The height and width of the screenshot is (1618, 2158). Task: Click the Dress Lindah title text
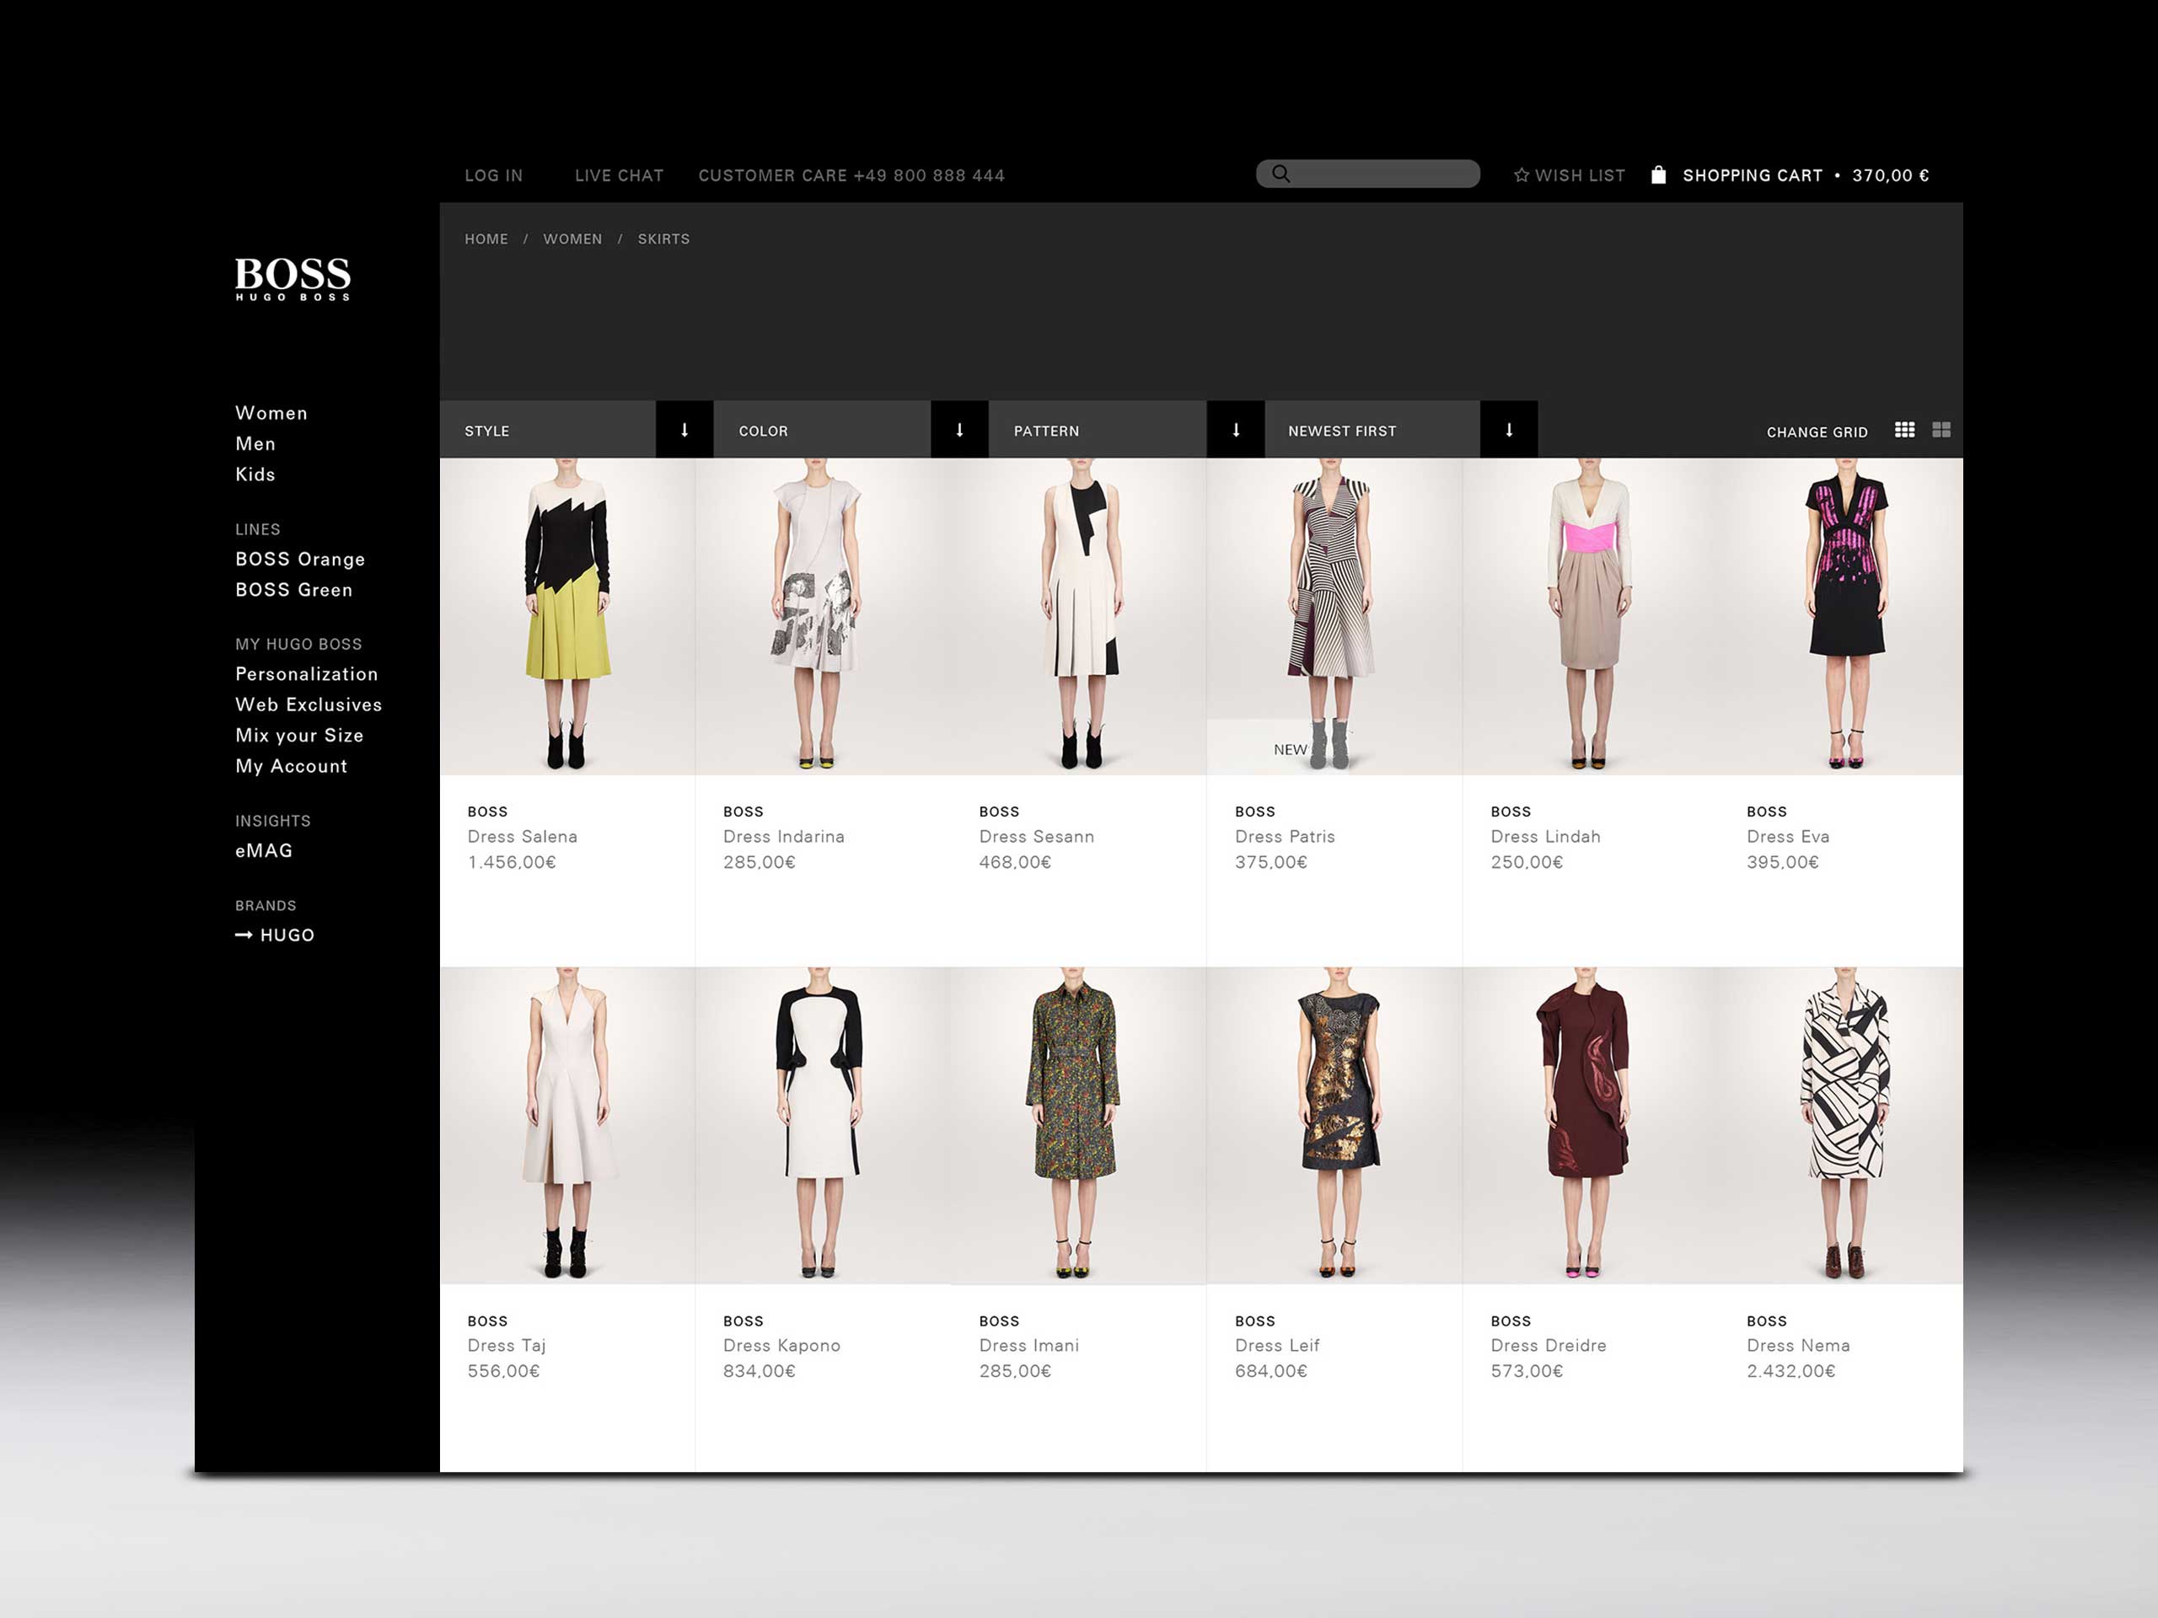[1545, 837]
